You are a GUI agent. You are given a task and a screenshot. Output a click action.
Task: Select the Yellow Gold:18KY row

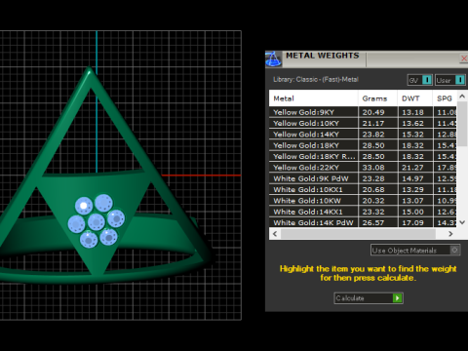[x=363, y=145]
